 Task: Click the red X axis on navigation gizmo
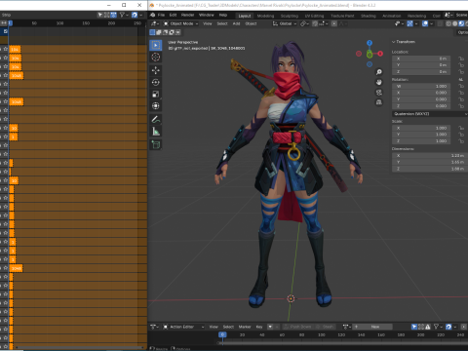(380, 54)
